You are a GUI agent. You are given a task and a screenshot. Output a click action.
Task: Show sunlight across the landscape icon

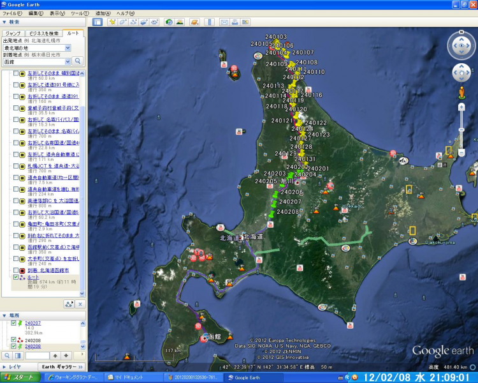coord(180,22)
